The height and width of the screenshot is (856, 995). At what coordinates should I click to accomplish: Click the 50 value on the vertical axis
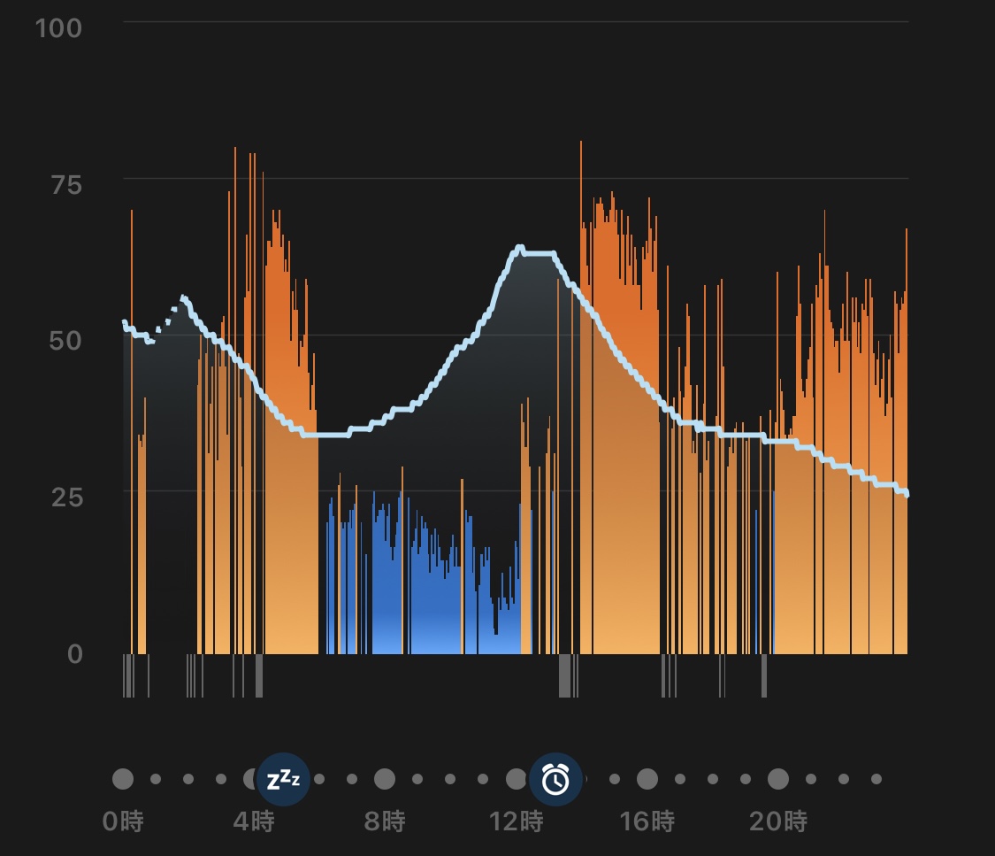[x=65, y=341]
